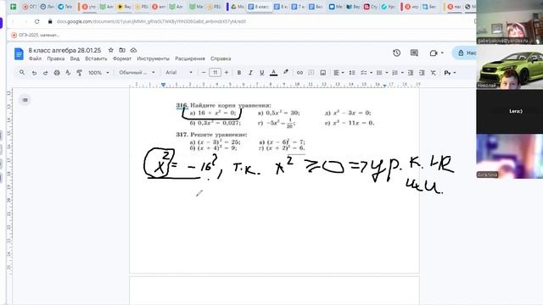Screen dimensions: 543x305
Task: Select Lera:) participant tile
Action: pyautogui.click(x=509, y=111)
